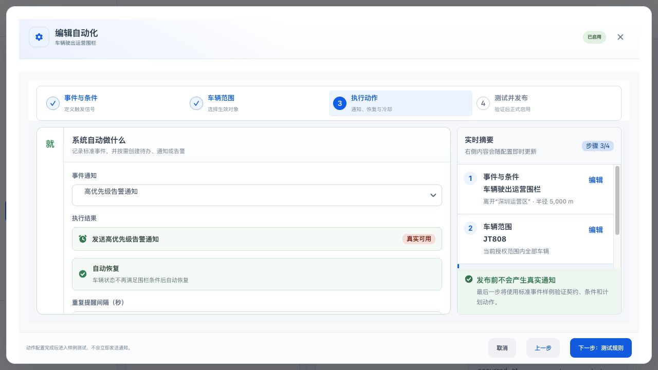Click the checkmark circle for 事件与条件
The image size is (658, 370).
pyautogui.click(x=53, y=103)
